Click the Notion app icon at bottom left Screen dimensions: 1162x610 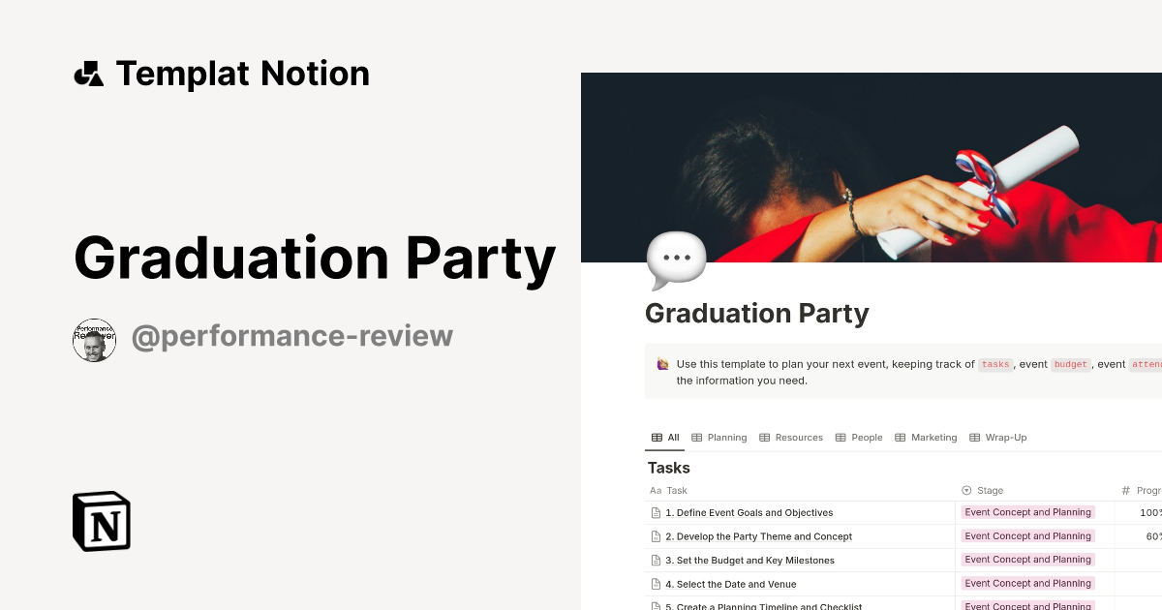pos(101,522)
